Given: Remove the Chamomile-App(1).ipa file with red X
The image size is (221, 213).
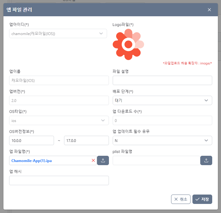Looking at the screenshot, I should point(93,160).
